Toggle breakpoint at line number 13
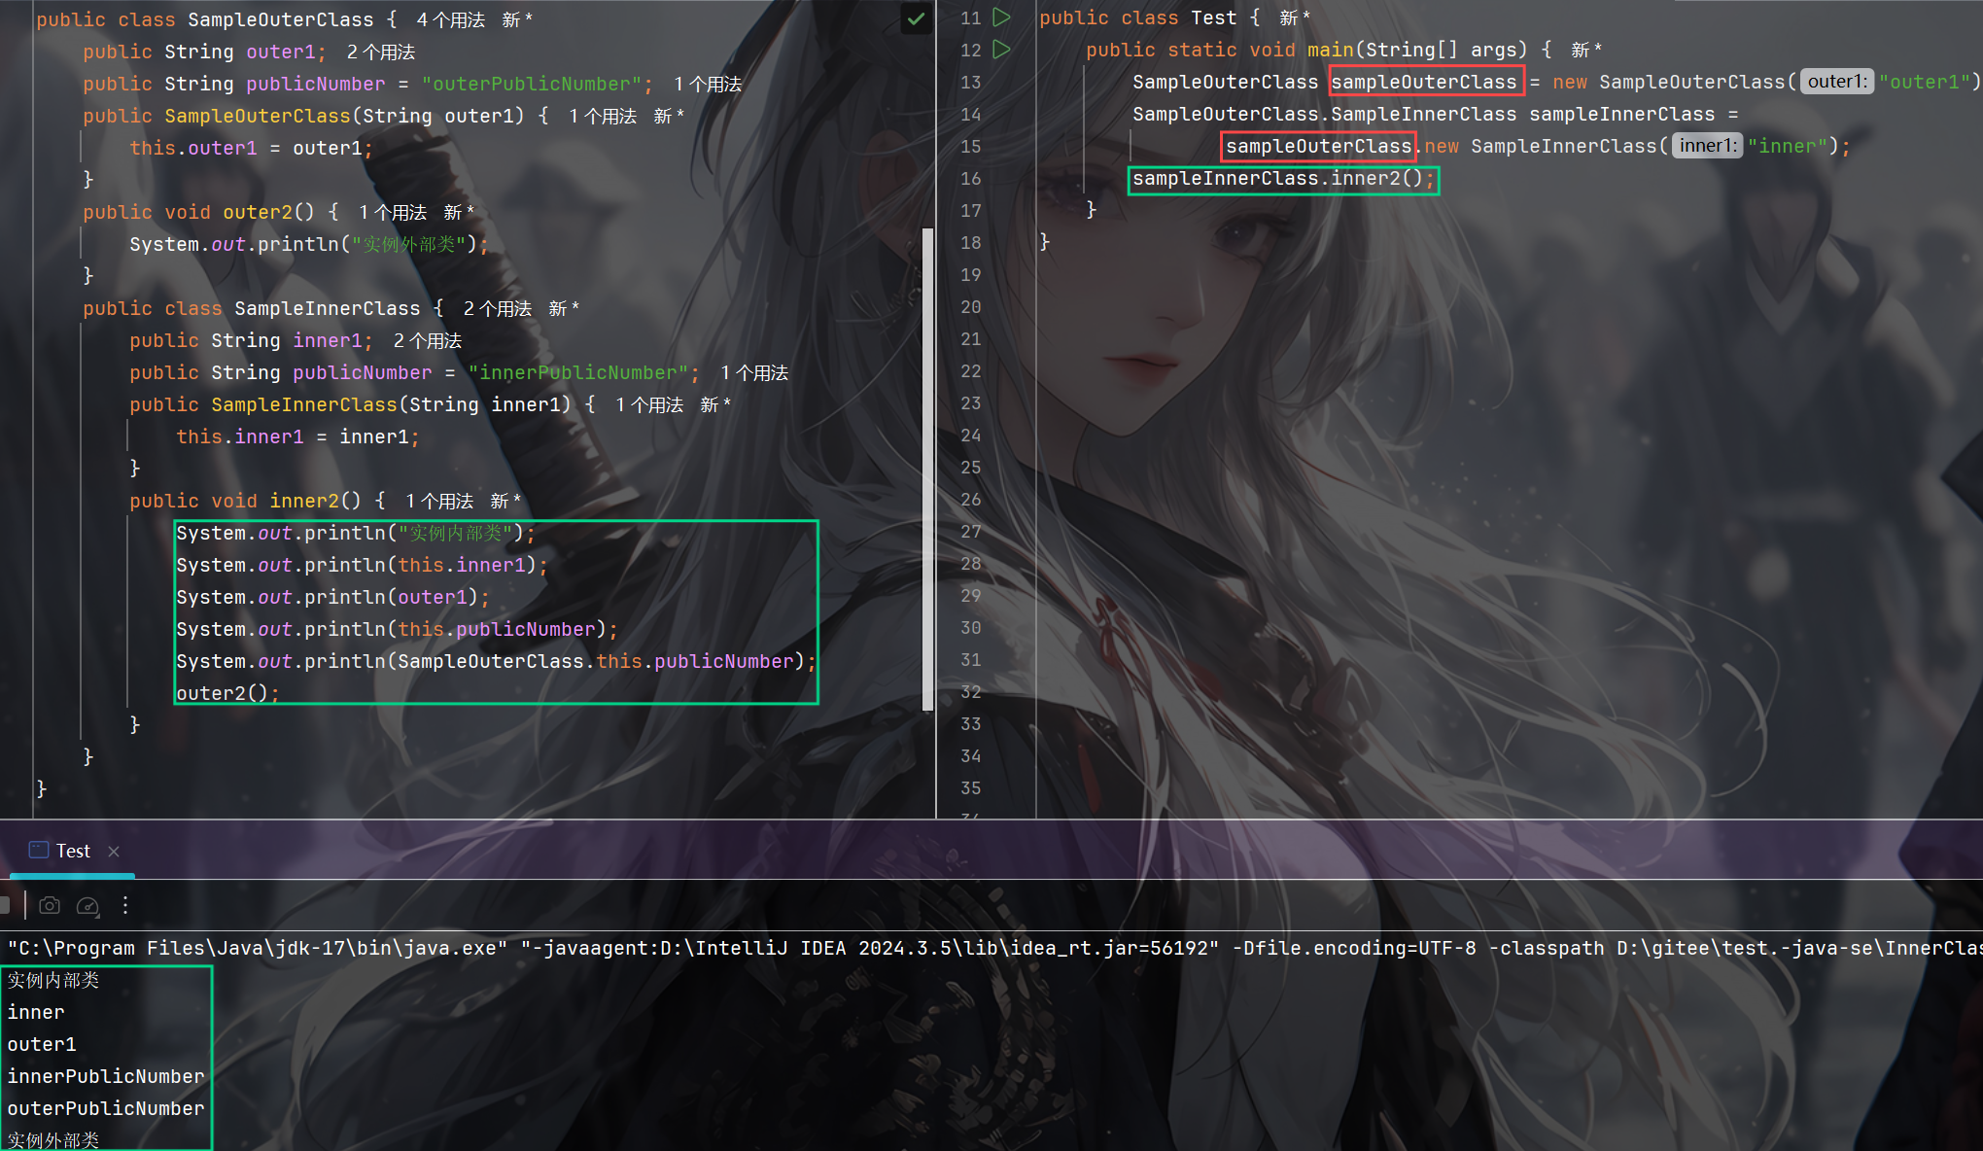This screenshot has height=1151, width=1983. pos(971,82)
